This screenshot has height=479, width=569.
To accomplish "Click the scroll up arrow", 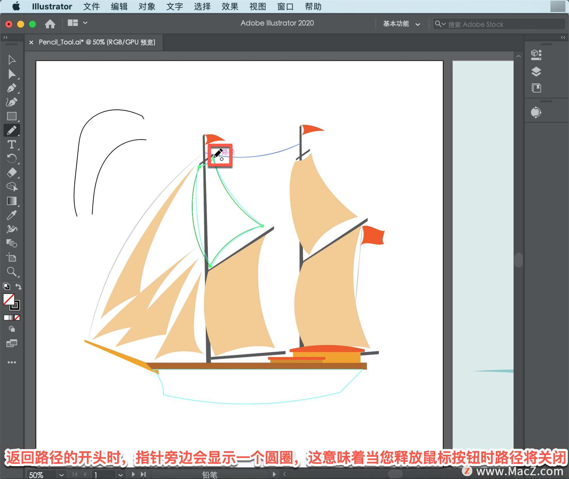I will pyautogui.click(x=519, y=56).
